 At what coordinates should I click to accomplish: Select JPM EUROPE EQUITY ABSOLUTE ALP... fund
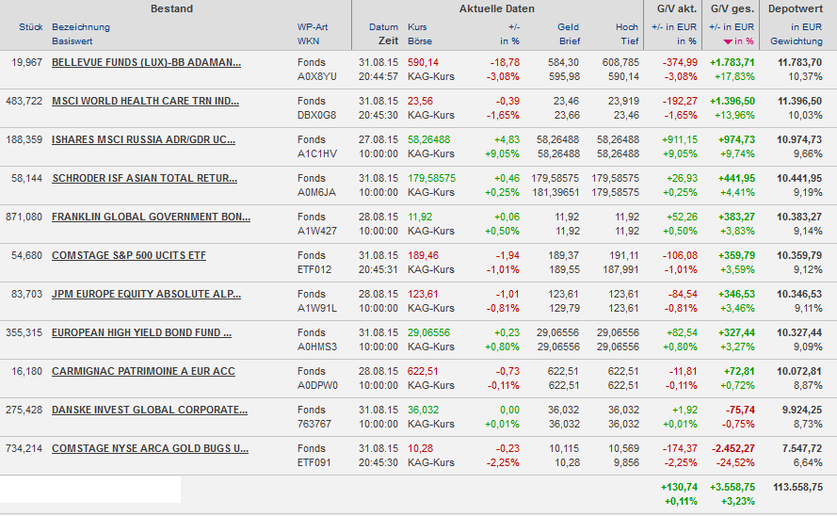point(146,294)
